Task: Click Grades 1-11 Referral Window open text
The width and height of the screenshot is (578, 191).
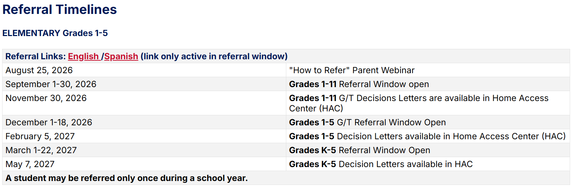Action: (x=359, y=84)
